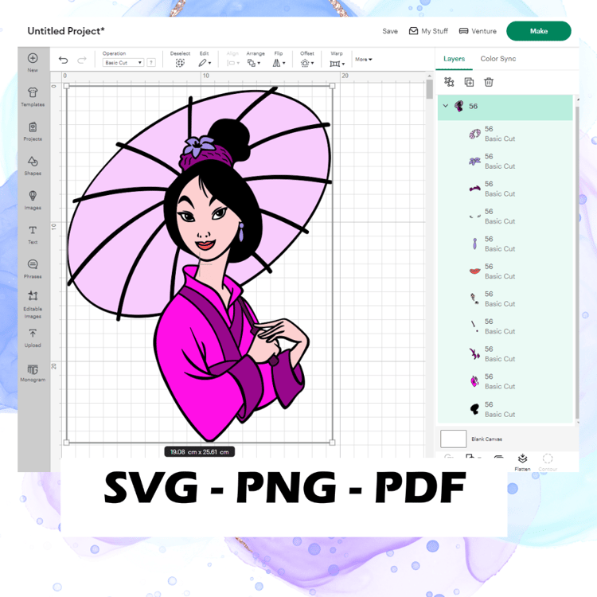The width and height of the screenshot is (597, 597).
Task: Click the New project icon
Action: coord(33,58)
